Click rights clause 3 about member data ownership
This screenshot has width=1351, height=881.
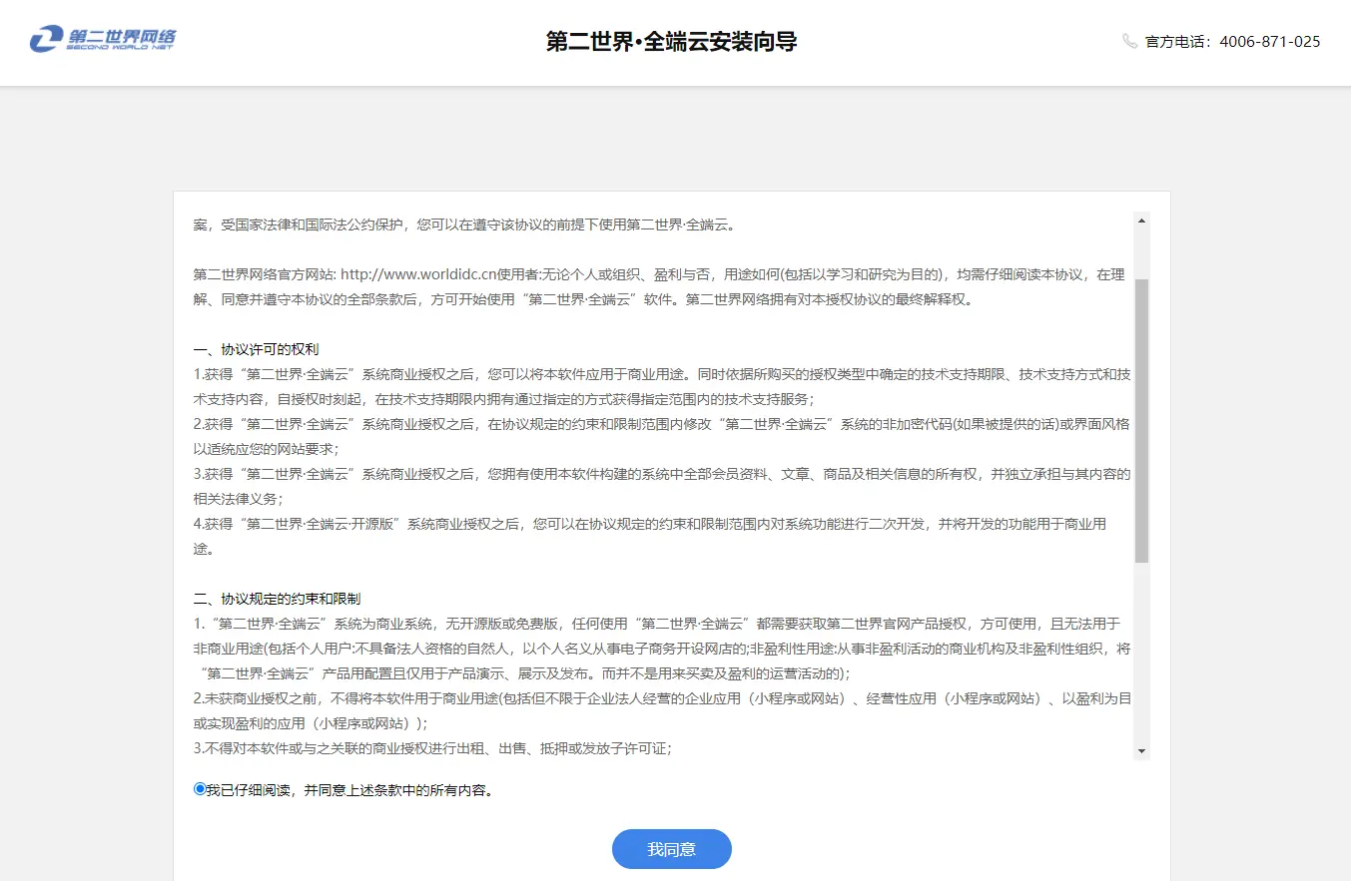(x=659, y=474)
